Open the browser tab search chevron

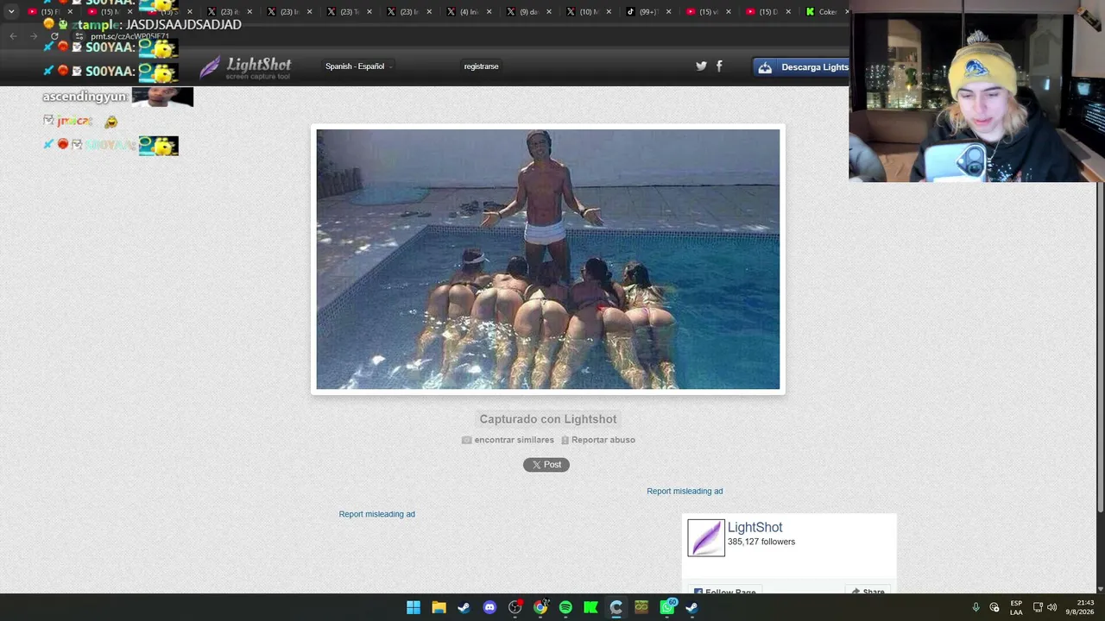(x=11, y=12)
